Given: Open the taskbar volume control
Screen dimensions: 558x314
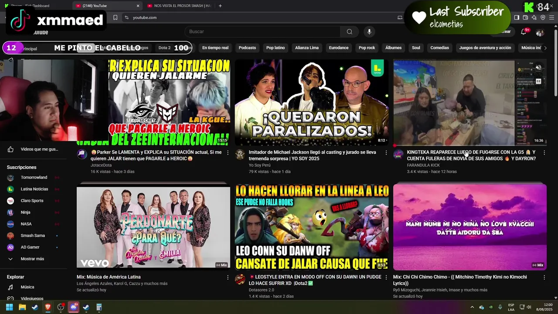Looking at the screenshot, I should pos(529,307).
